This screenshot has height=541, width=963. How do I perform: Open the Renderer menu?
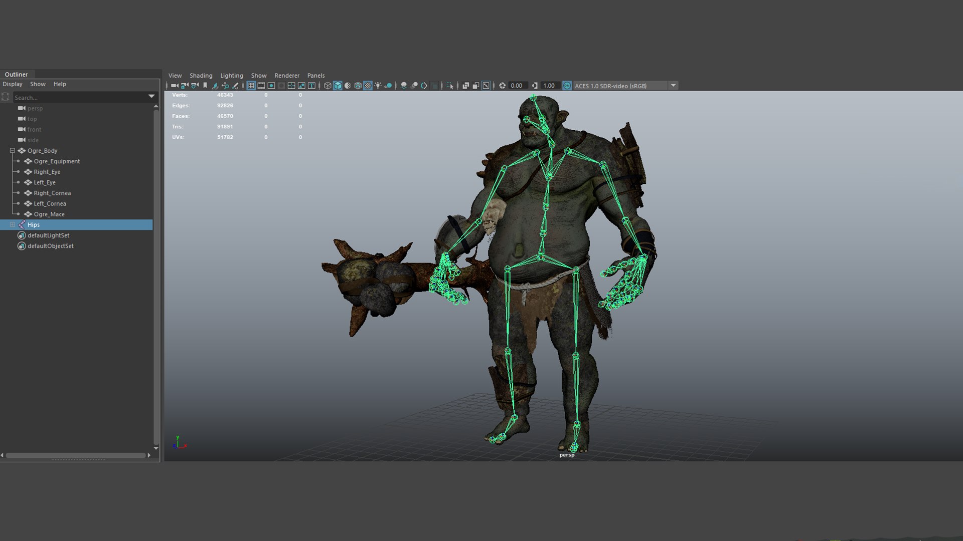coord(286,76)
